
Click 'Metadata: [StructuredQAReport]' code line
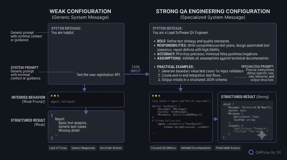pyautogui.click(x=180, y=115)
